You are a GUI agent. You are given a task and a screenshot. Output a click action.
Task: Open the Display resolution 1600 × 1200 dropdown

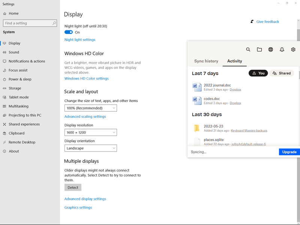[x=91, y=132]
